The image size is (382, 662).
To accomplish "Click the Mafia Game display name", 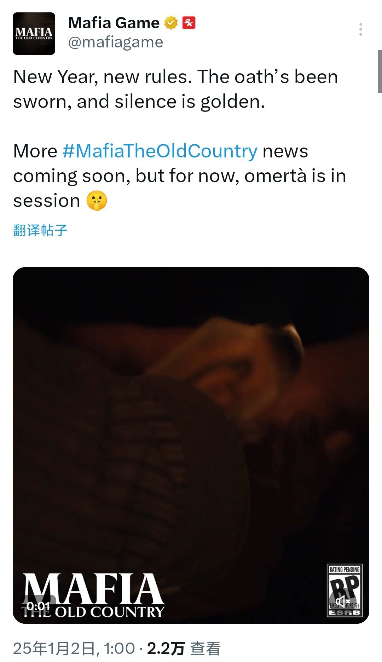I will coord(114,23).
